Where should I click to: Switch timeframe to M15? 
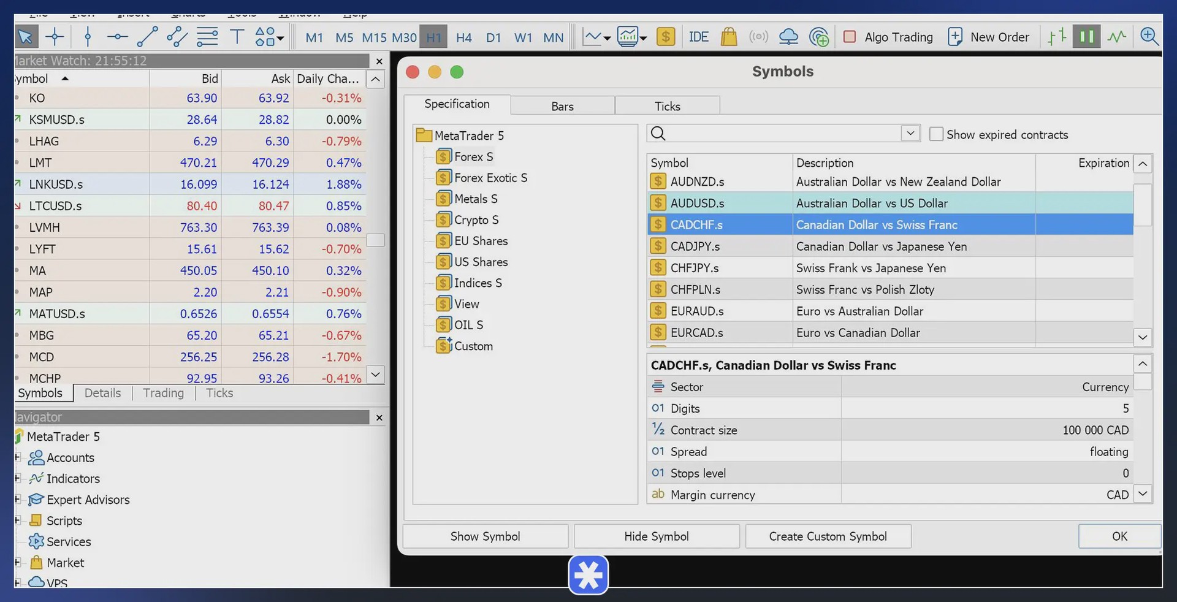tap(374, 37)
